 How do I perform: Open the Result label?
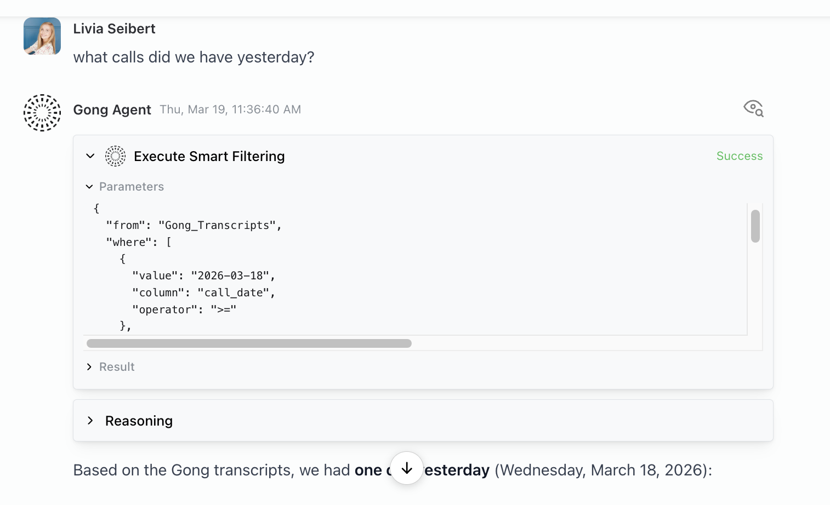coord(117,367)
